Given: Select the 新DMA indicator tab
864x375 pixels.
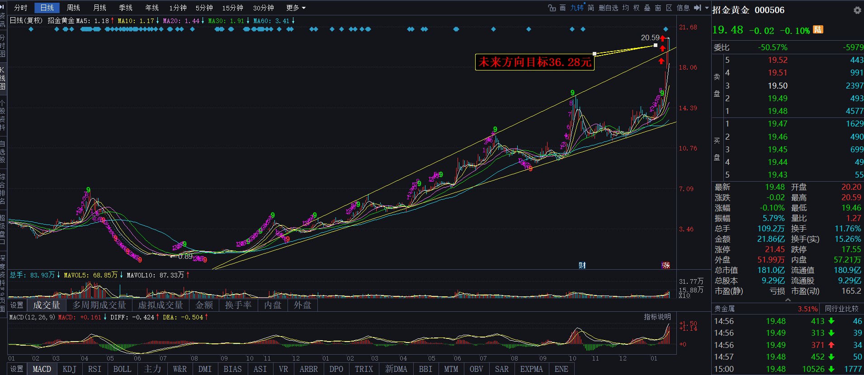Looking at the screenshot, I should pos(396,369).
